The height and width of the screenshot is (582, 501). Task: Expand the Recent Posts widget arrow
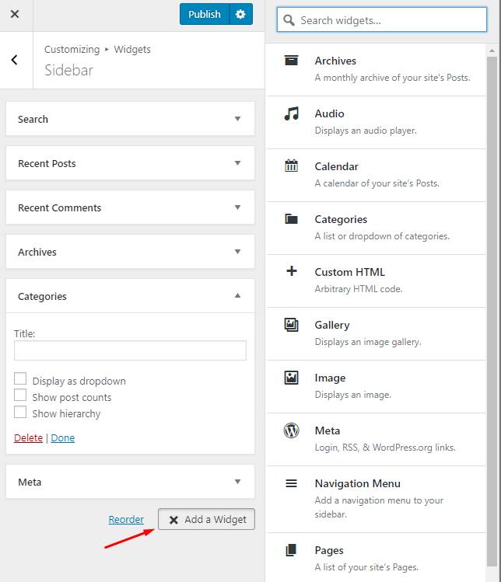(x=237, y=163)
